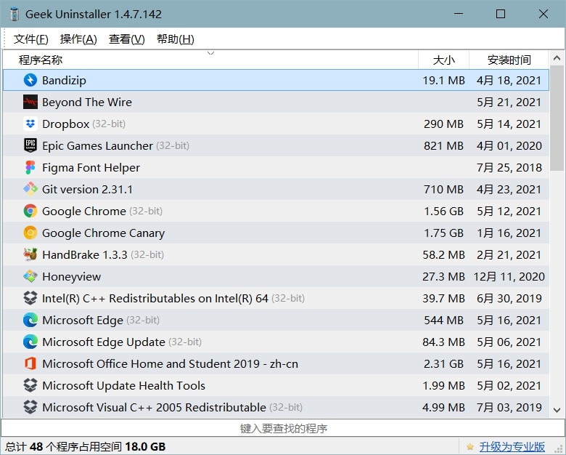Click the Honeyview icon
Screen dimensions: 566x455
pos(30,276)
